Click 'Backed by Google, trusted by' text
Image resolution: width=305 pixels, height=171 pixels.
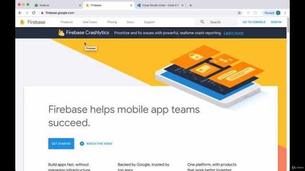pos(143,164)
